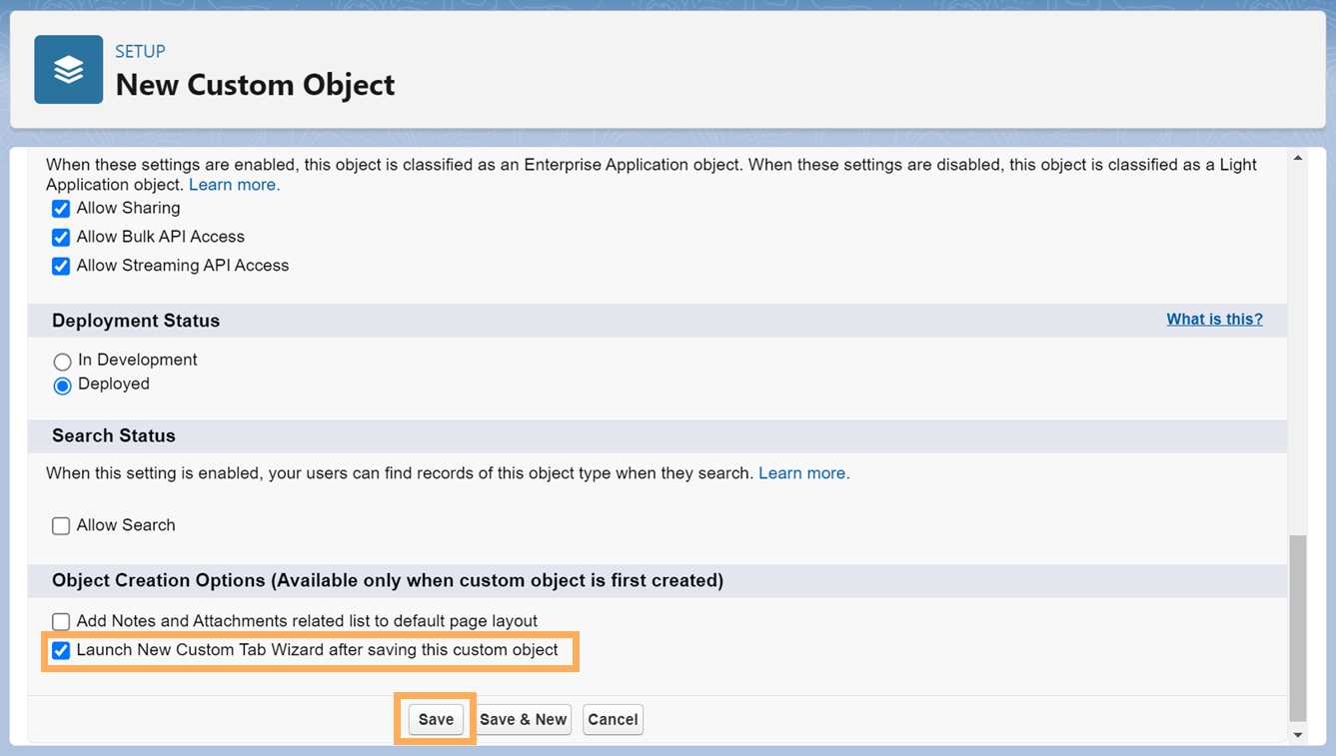Open Learn more link about Enterprise Application
1336x756 pixels.
pyautogui.click(x=234, y=185)
